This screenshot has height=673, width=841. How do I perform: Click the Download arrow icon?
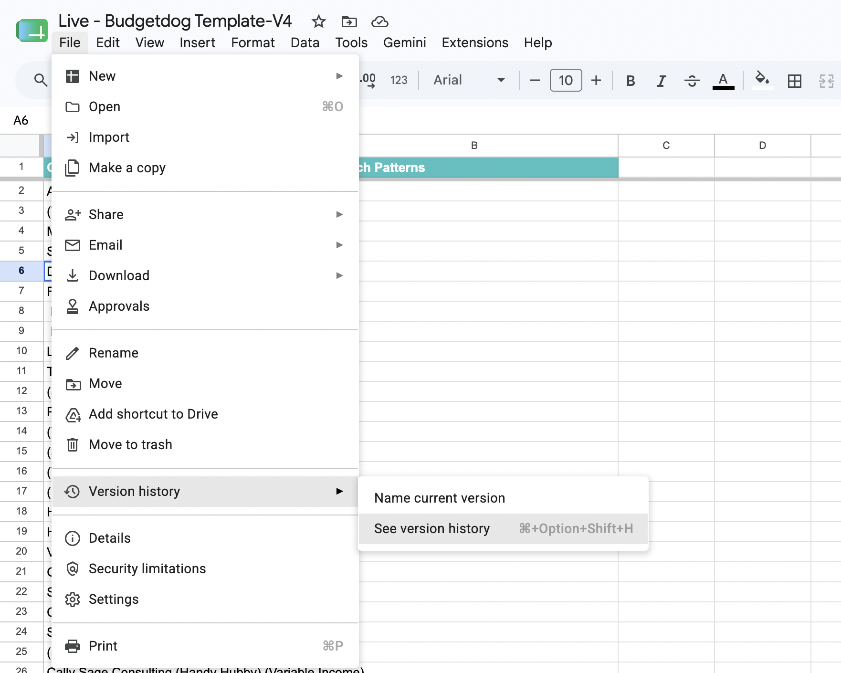(x=73, y=276)
